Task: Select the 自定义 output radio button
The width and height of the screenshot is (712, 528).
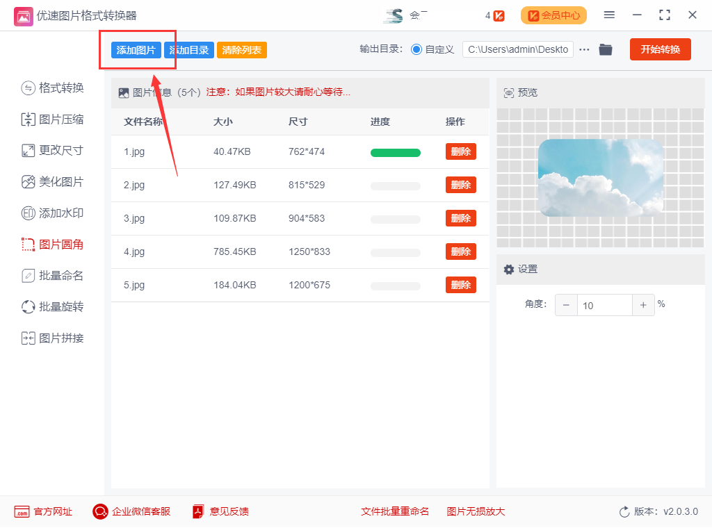Action: point(416,49)
